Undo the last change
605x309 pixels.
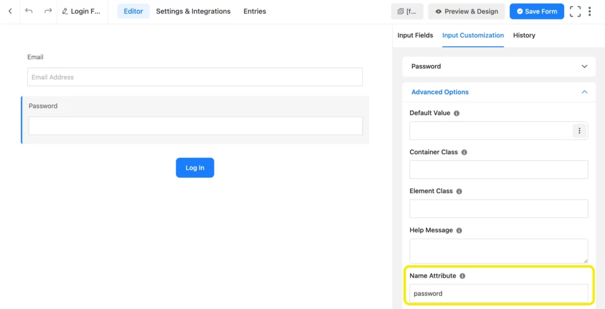29,11
